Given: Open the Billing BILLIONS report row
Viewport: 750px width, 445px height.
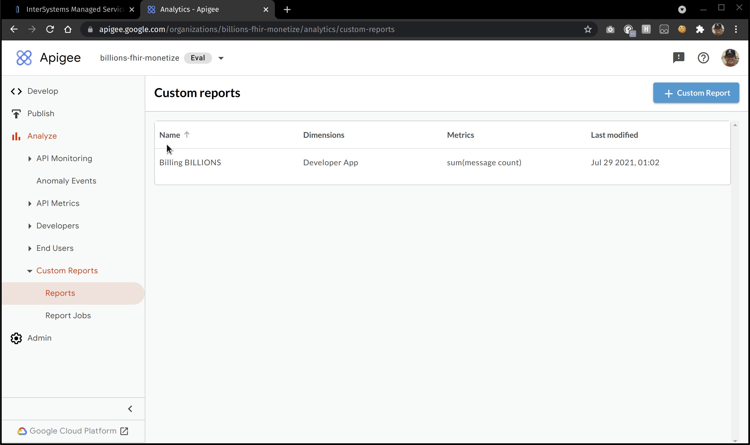Looking at the screenshot, I should point(190,162).
